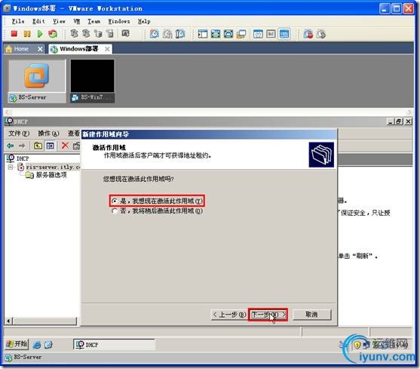
Task: Close the Windows部署 tab
Action: (x=107, y=49)
